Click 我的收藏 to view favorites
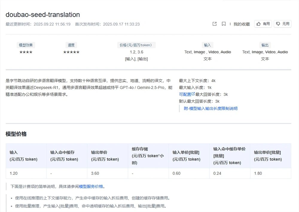The image size is (299, 212). pos(242,24)
